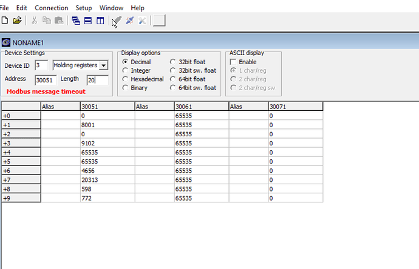
Task: Choose the 32bit float display format
Action: [174, 62]
